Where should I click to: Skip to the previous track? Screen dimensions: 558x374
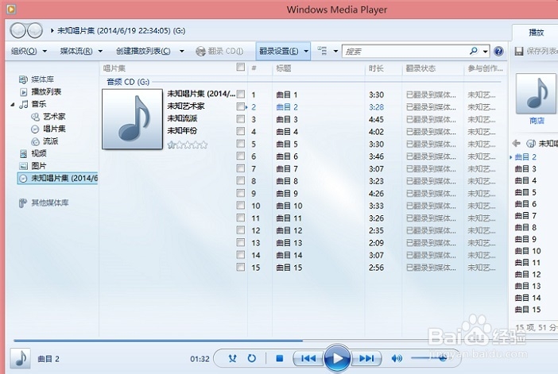[x=308, y=358]
